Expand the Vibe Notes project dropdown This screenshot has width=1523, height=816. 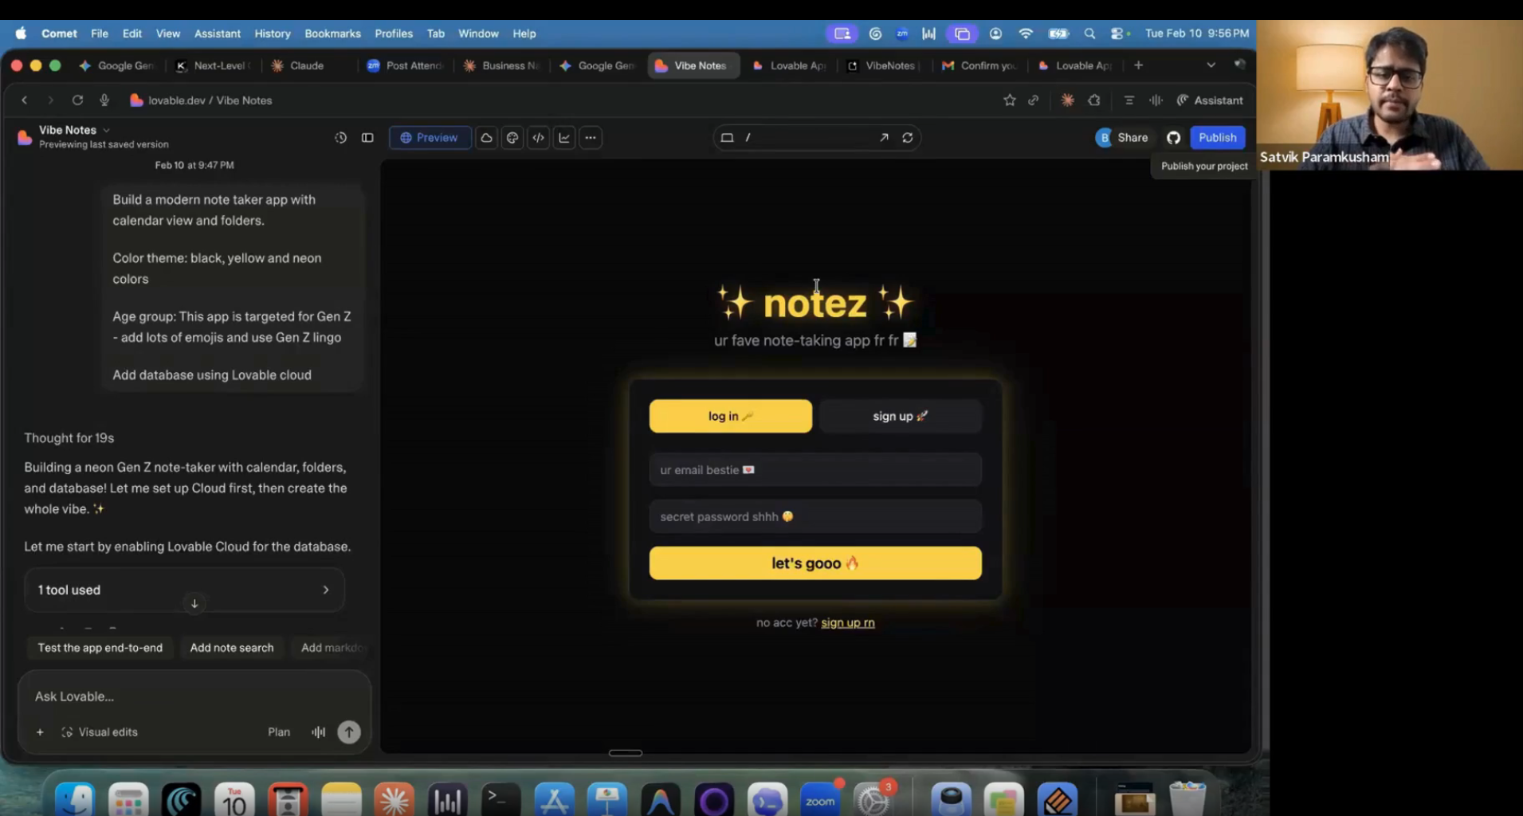pos(107,130)
